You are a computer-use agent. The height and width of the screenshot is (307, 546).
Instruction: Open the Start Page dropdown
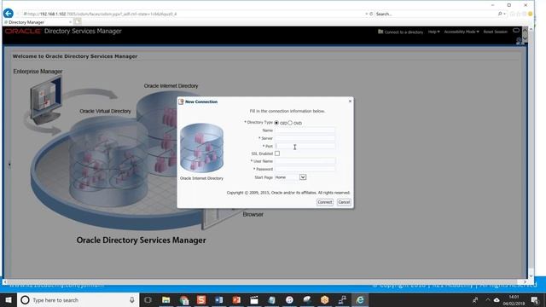303,177
